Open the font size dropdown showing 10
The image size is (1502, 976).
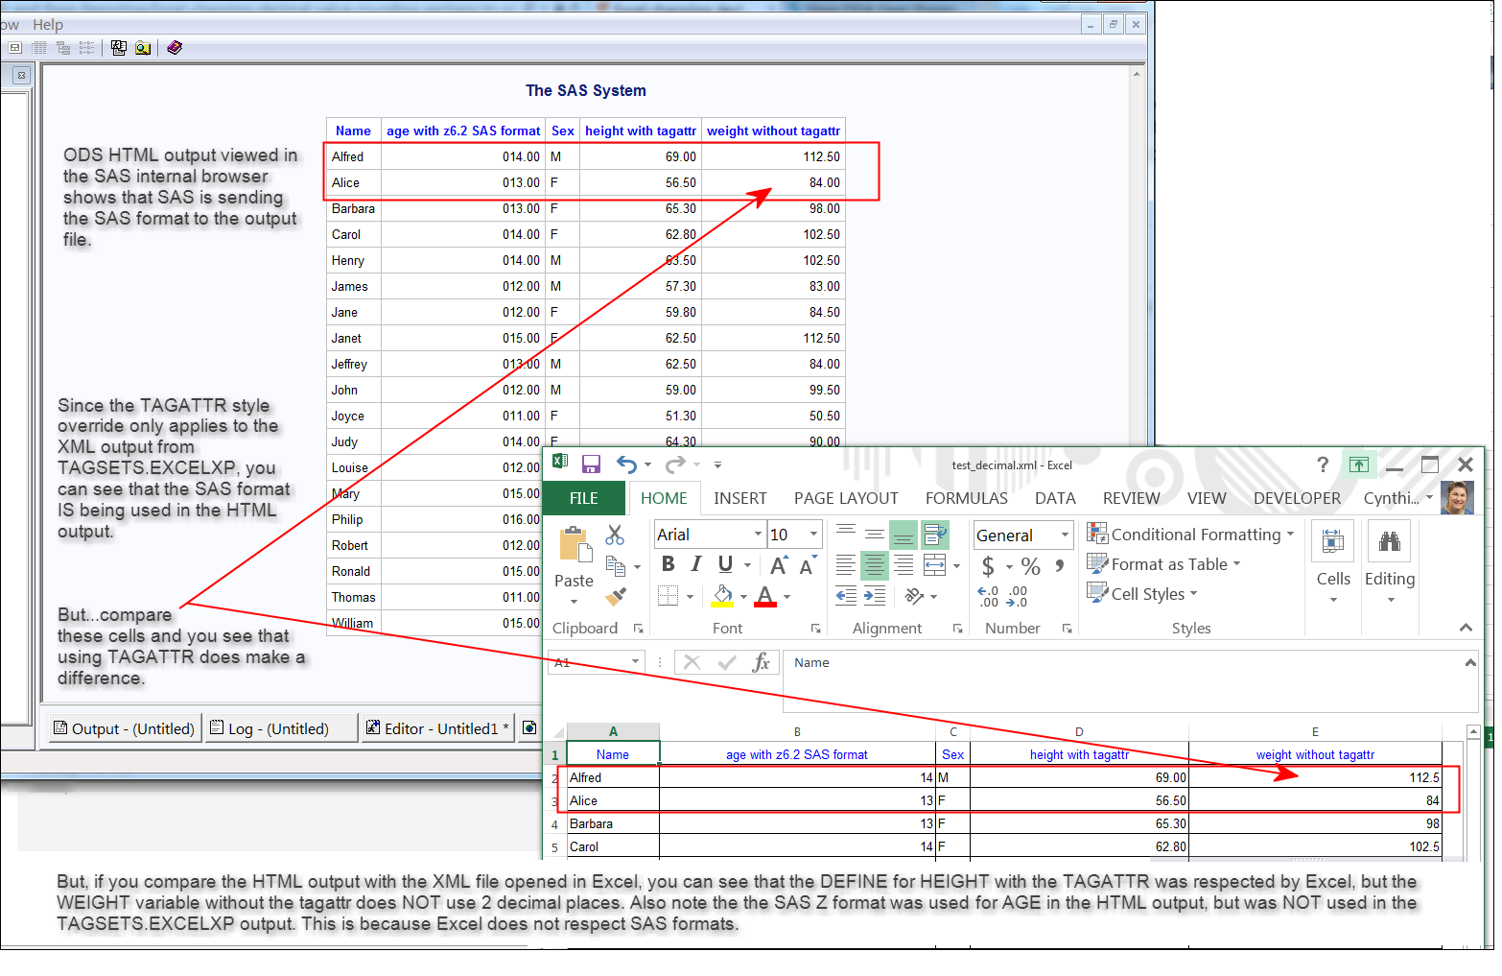[x=814, y=535]
